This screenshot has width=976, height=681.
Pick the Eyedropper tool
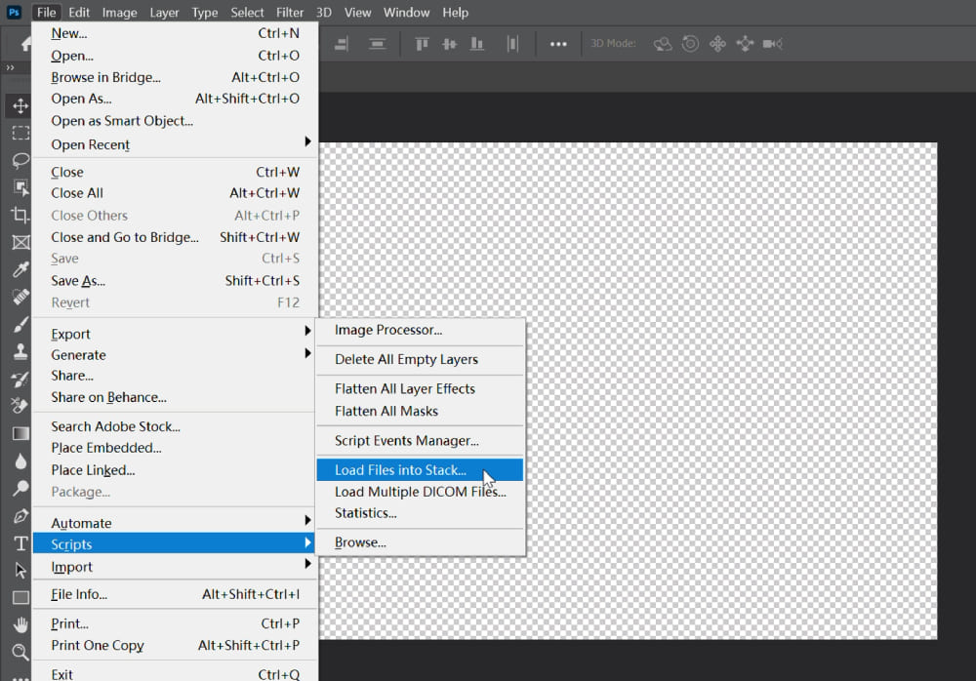coord(20,269)
